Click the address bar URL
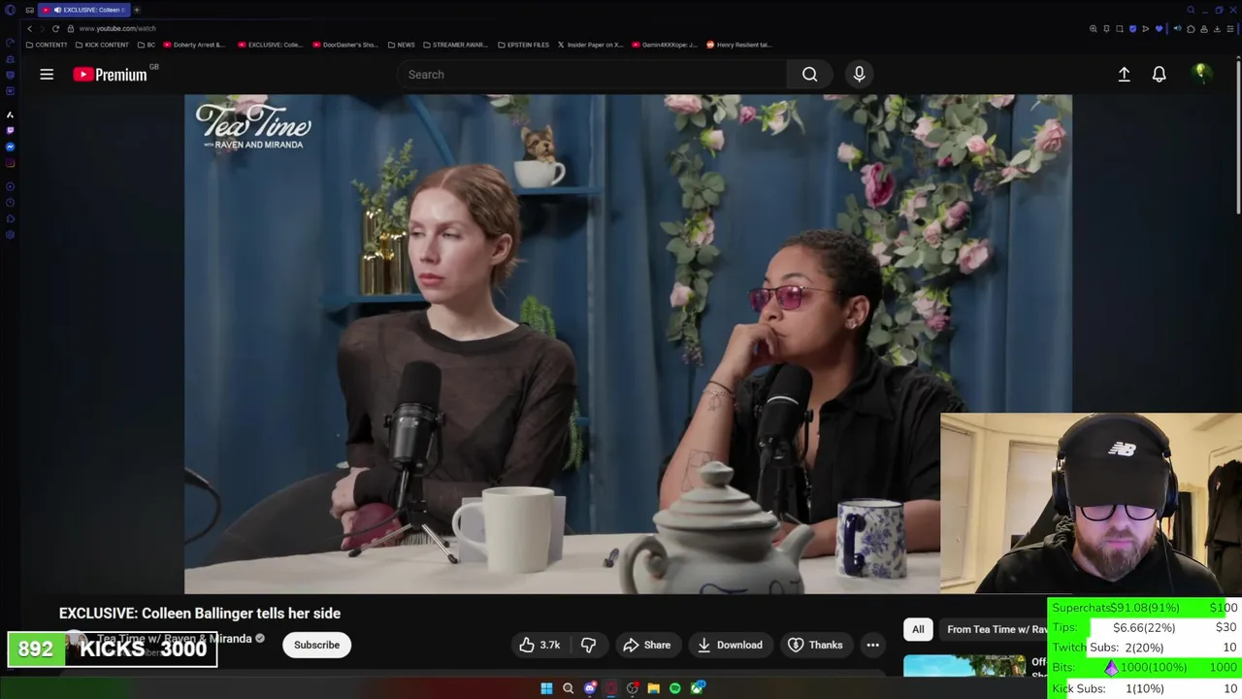Image resolution: width=1242 pixels, height=699 pixels. (117, 28)
